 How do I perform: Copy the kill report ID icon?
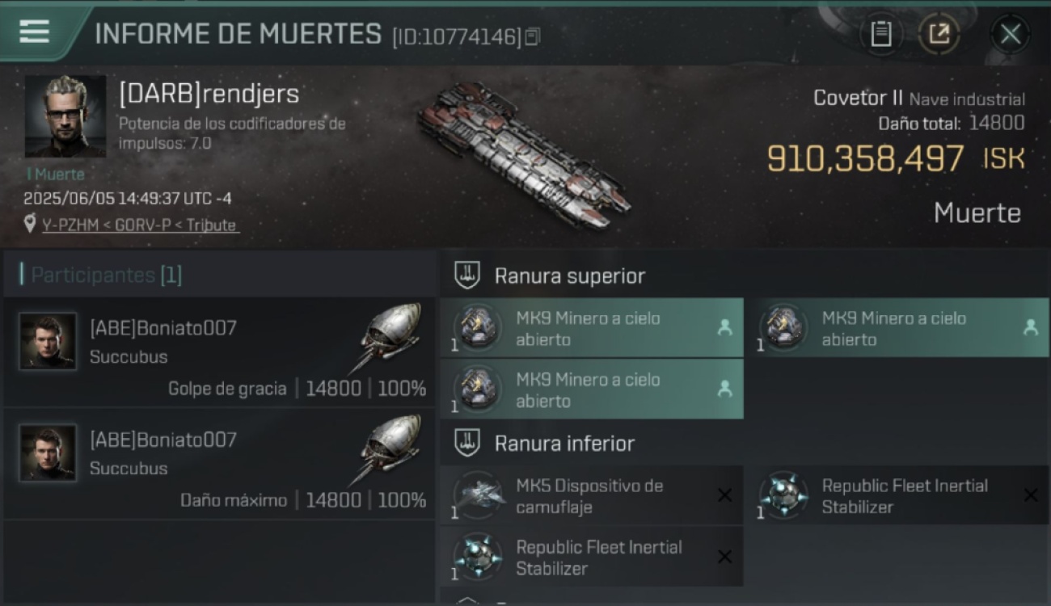[x=532, y=36]
